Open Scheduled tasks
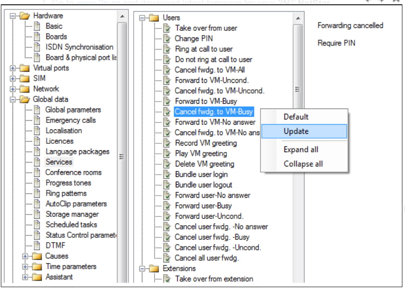Image resolution: width=405 pixels, height=288 pixels. click(x=71, y=225)
